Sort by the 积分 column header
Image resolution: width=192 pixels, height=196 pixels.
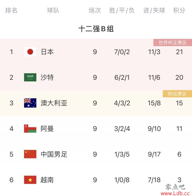tap(179, 10)
